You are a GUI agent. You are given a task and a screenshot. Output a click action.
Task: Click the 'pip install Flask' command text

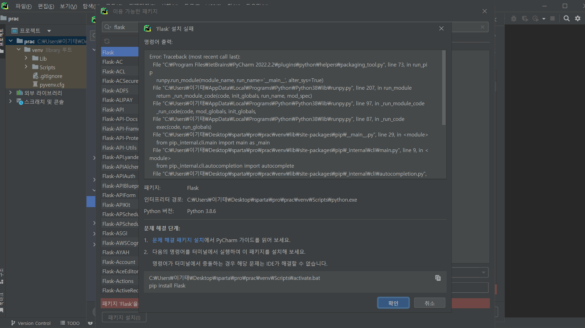(167, 286)
